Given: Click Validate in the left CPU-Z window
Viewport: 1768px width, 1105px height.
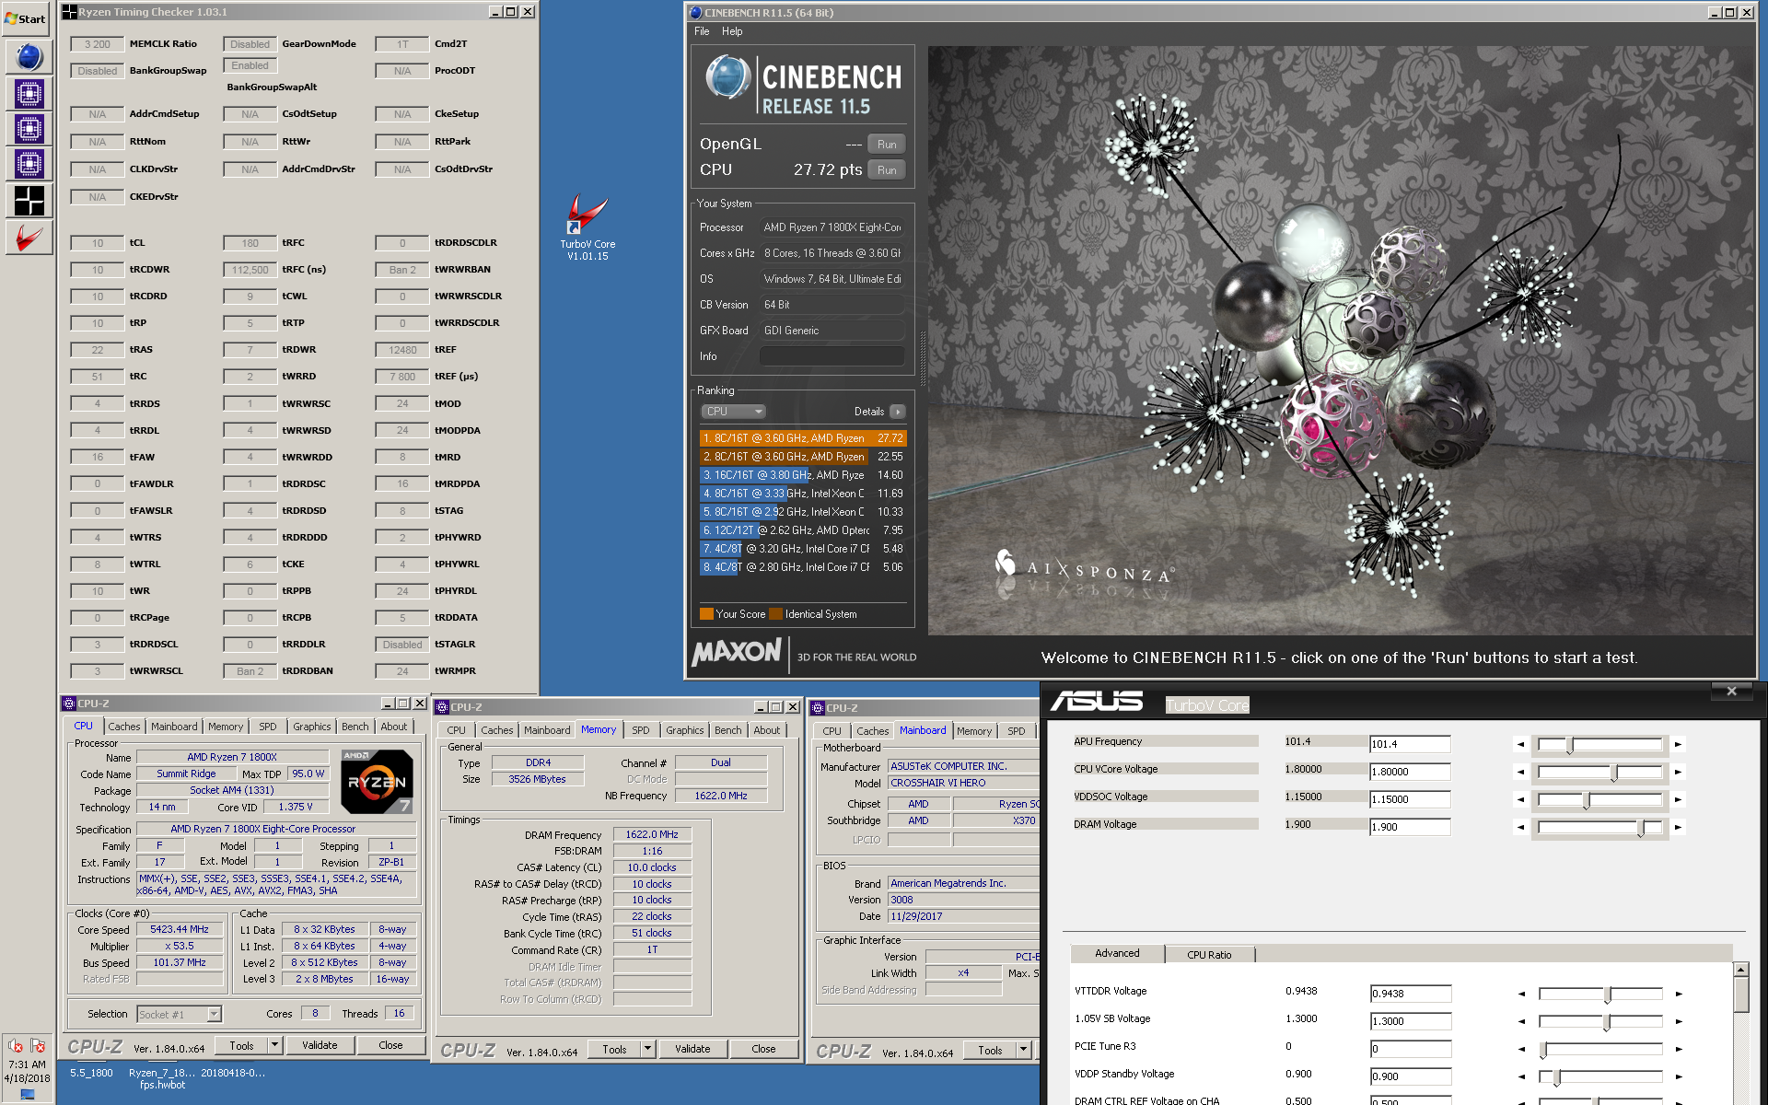Looking at the screenshot, I should tap(320, 1045).
